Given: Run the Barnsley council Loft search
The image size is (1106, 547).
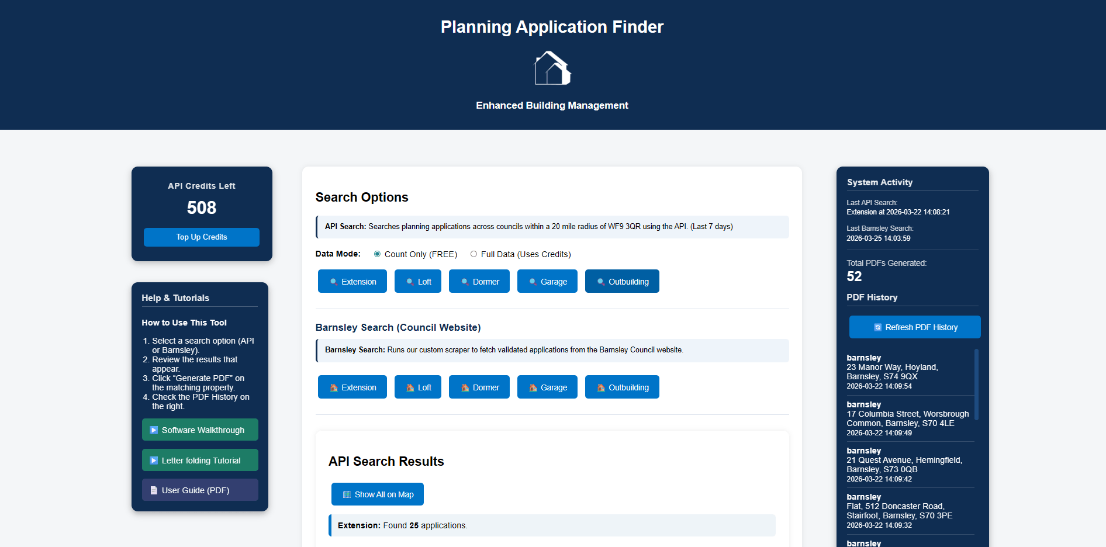Looking at the screenshot, I should [417, 387].
